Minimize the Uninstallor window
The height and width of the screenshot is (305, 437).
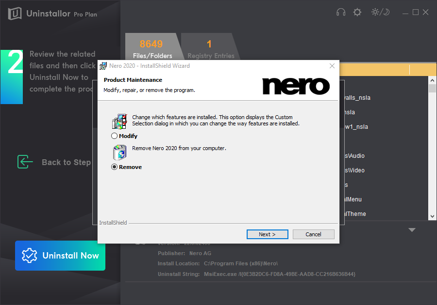pos(405,13)
